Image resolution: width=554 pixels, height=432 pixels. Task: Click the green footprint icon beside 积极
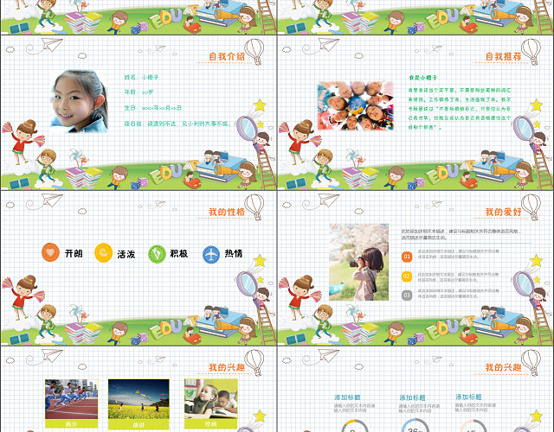tap(157, 254)
